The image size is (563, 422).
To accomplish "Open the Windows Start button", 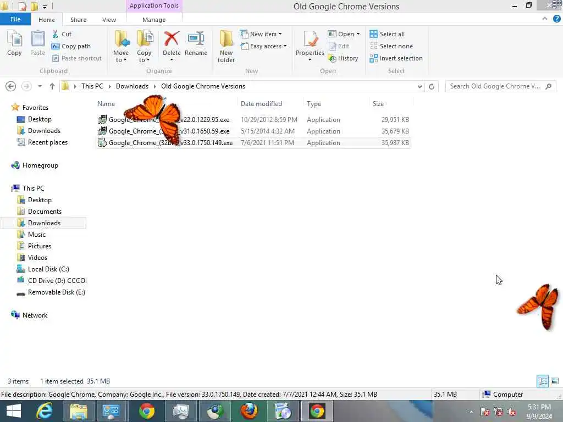I will pyautogui.click(x=14, y=411).
